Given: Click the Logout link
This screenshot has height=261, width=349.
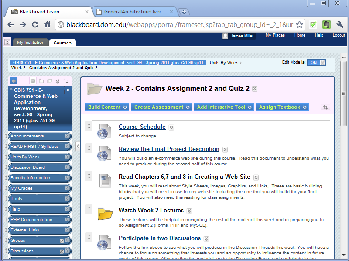Looking at the screenshot, I should pos(339,35).
